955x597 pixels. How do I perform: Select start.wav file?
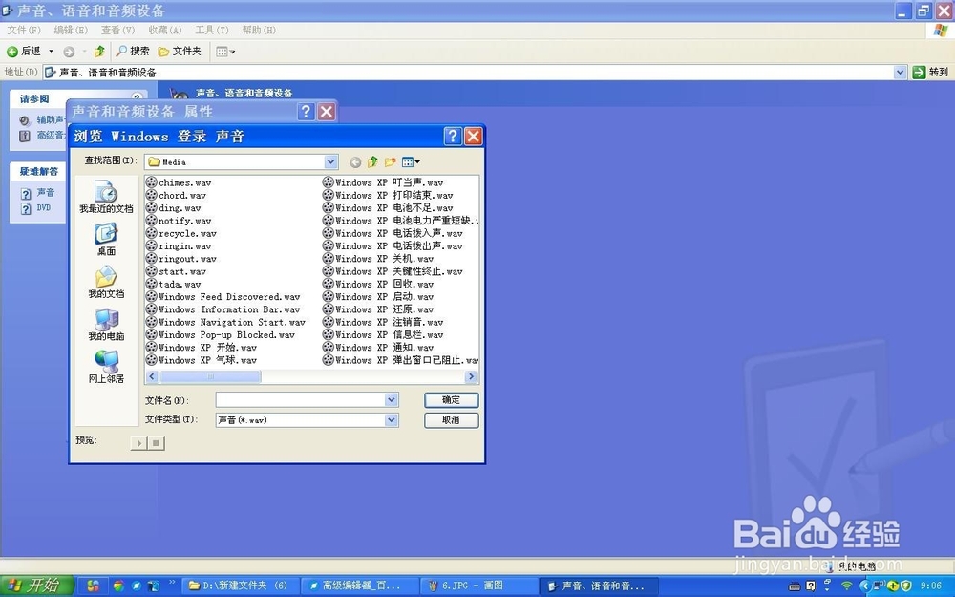[176, 271]
